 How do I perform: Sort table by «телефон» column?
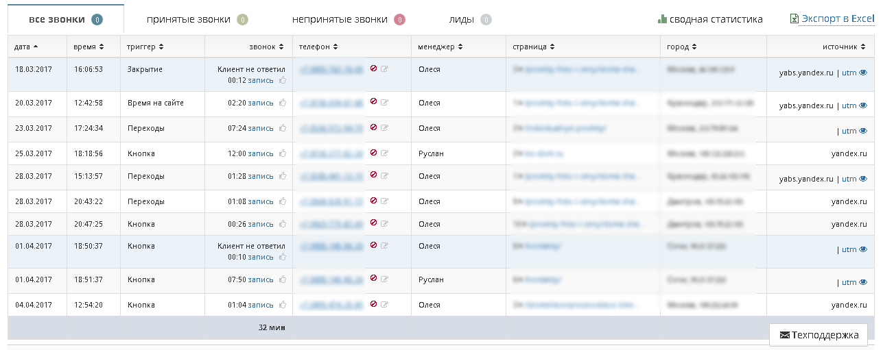pyautogui.click(x=319, y=47)
